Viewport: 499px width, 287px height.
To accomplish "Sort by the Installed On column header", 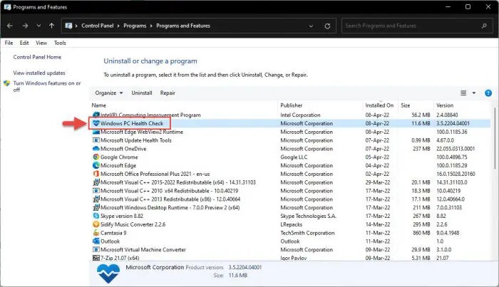I will click(x=379, y=105).
